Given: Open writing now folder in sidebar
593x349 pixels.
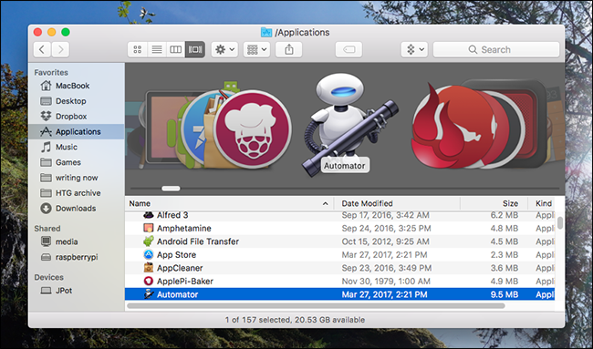Looking at the screenshot, I should (77, 178).
